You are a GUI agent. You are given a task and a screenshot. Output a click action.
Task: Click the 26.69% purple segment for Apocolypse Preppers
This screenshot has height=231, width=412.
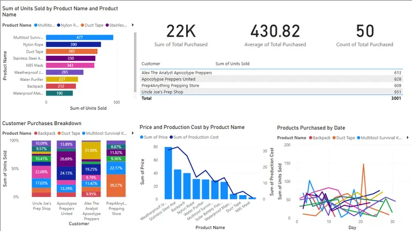66,159
